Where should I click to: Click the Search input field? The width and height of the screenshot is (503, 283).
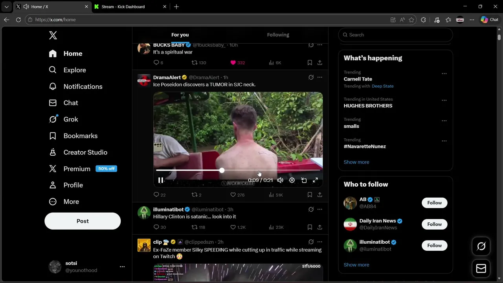[x=395, y=35]
